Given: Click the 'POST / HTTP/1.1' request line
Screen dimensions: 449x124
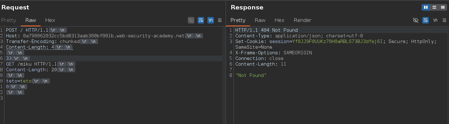Looking at the screenshot, I should click(27, 30).
